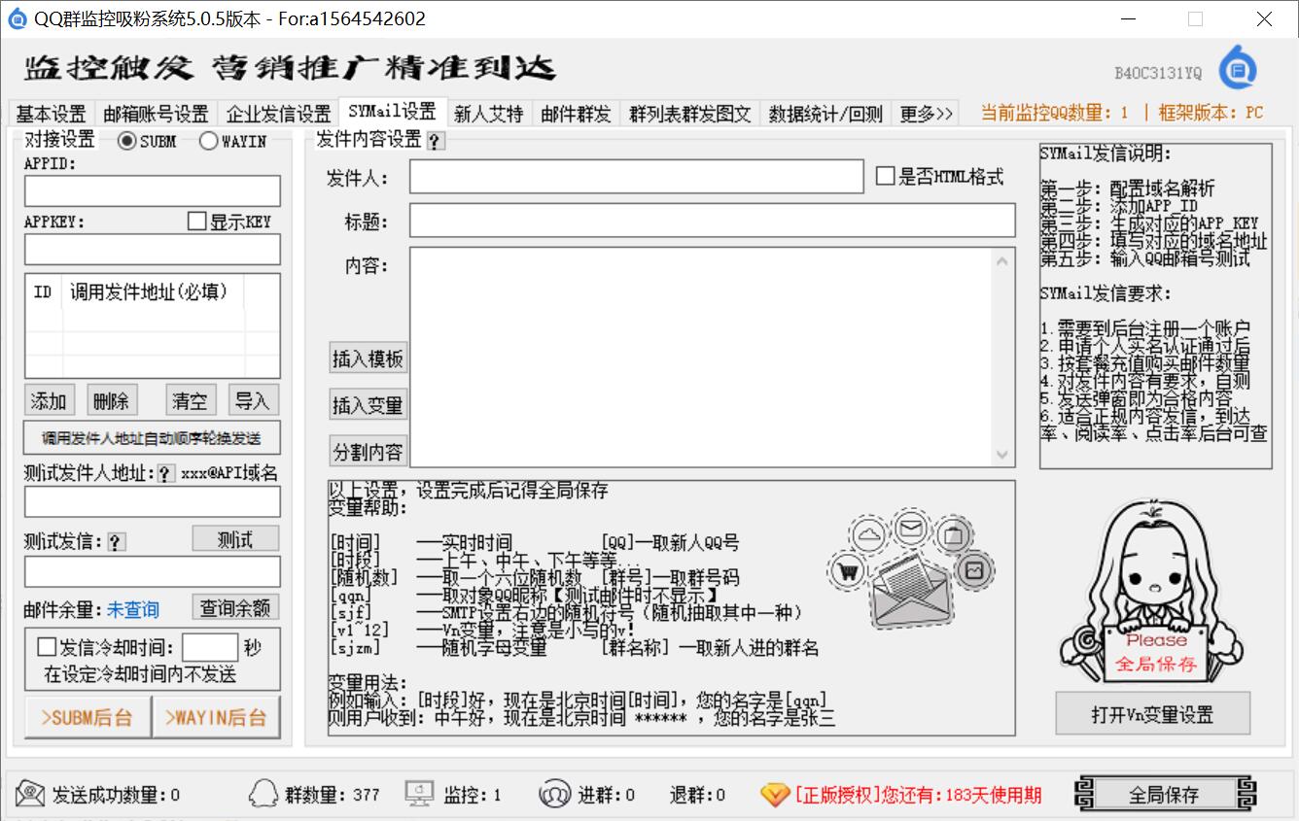Click the 内容 scrollbar down arrow

pos(1003,455)
